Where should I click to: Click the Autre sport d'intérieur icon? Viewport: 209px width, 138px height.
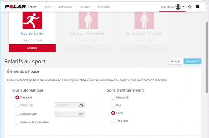click(x=144, y=20)
